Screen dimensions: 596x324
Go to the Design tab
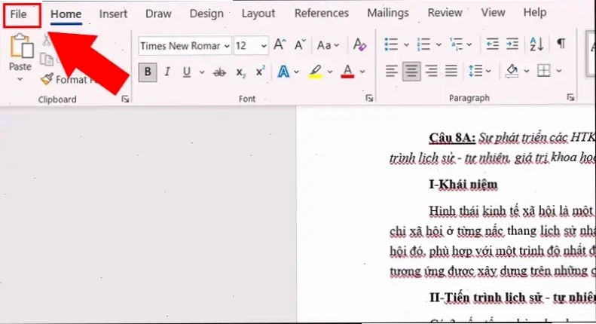(206, 14)
